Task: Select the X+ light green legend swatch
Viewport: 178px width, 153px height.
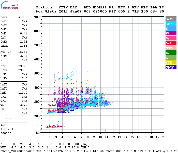Action: point(171,58)
